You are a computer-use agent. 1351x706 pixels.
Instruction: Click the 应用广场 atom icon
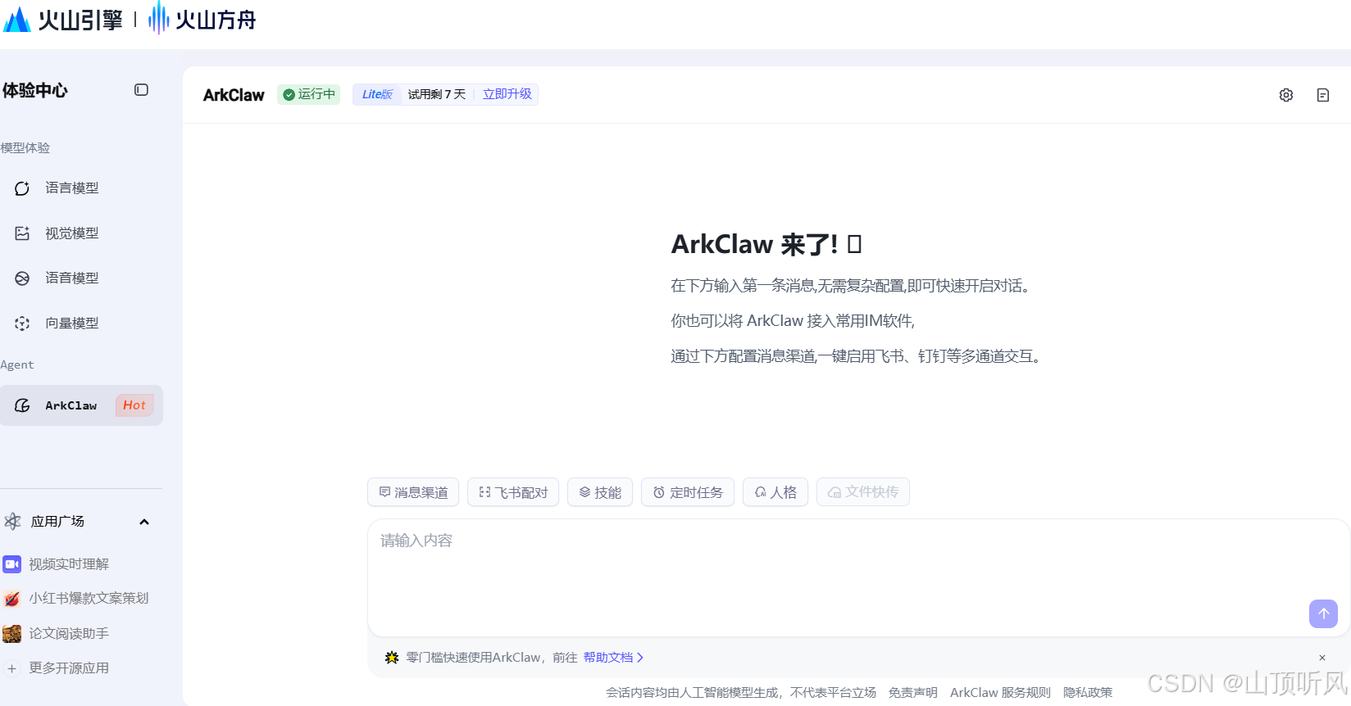coord(12,522)
